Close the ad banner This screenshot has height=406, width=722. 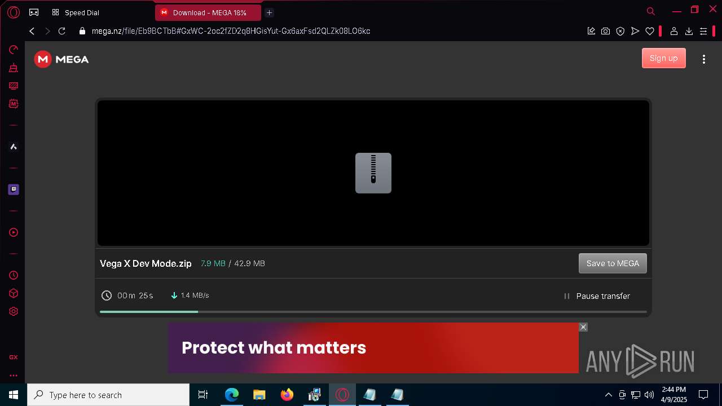coord(583,327)
